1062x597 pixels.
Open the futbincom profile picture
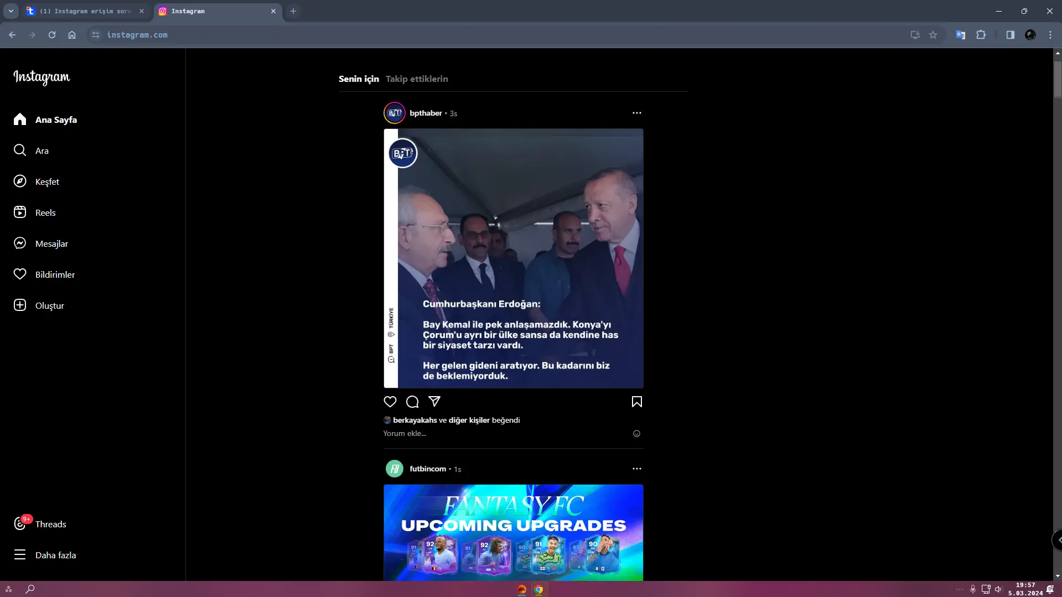[395, 469]
